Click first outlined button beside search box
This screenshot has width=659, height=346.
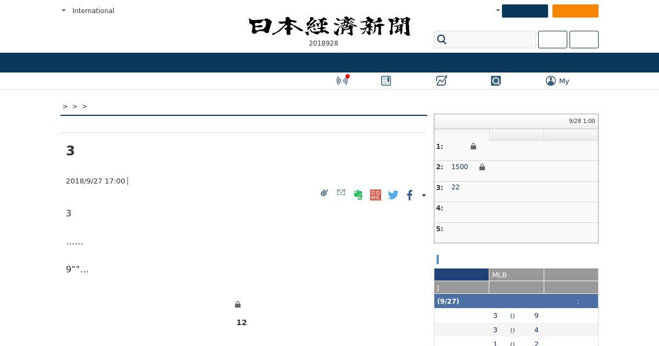coord(552,40)
